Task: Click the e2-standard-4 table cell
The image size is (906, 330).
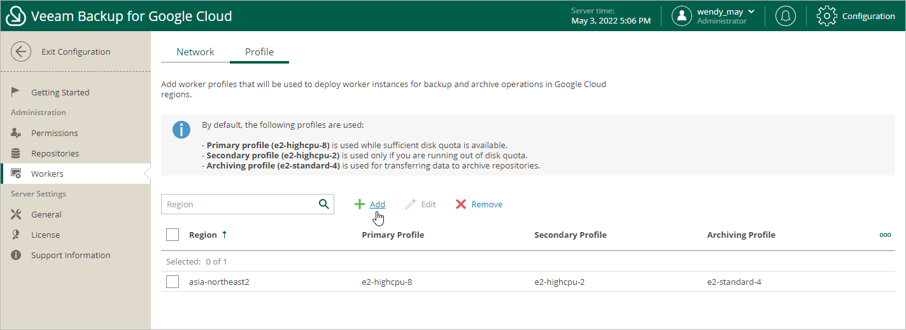Action: tap(734, 282)
